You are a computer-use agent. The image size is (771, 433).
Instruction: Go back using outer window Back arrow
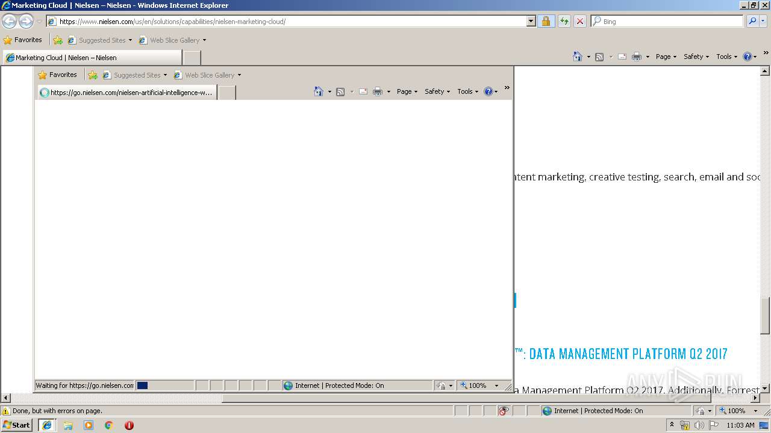tap(10, 22)
